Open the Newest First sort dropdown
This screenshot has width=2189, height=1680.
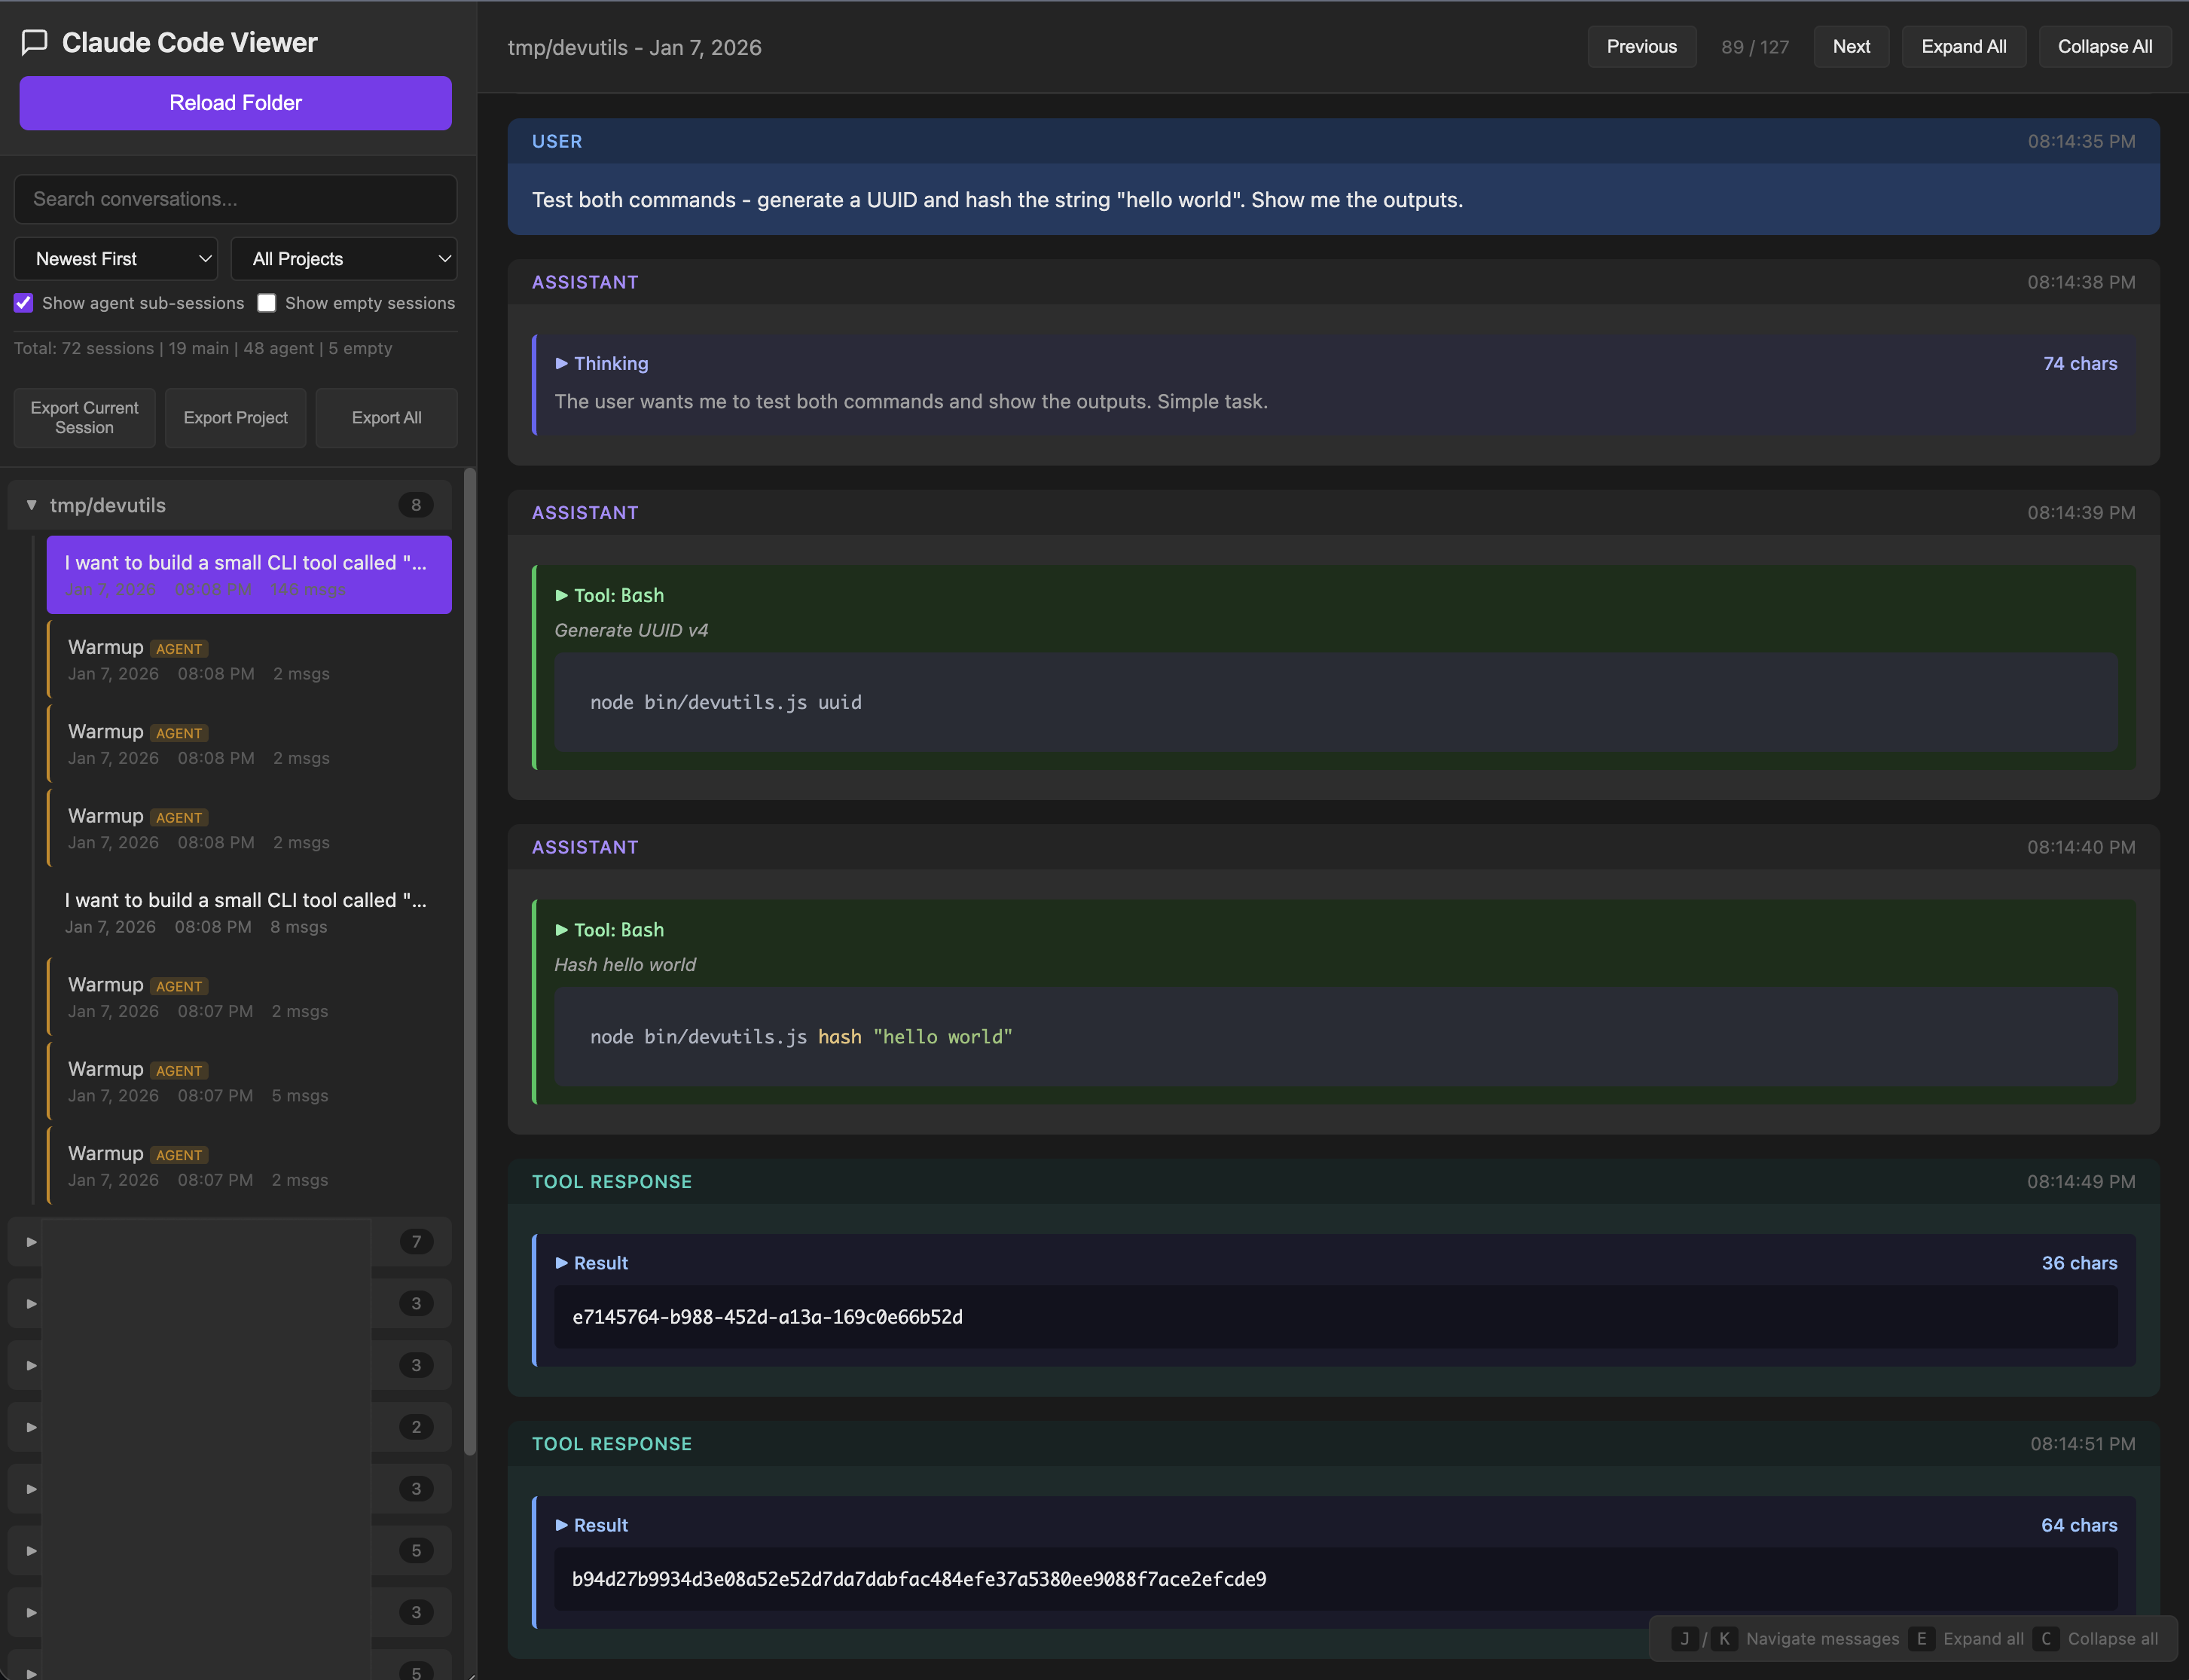coord(116,259)
